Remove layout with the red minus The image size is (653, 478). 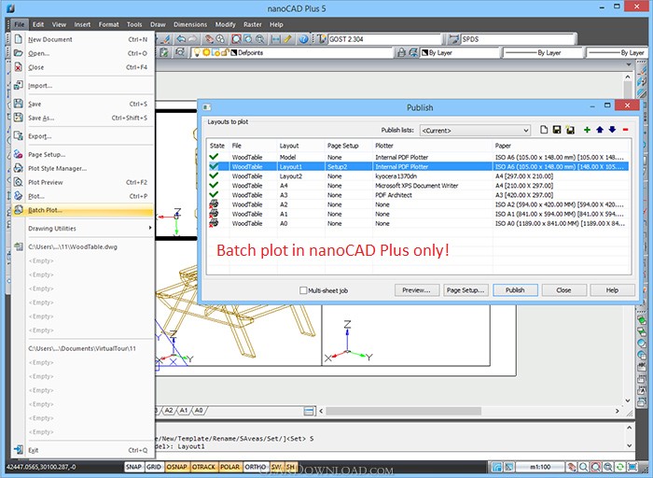click(x=625, y=130)
